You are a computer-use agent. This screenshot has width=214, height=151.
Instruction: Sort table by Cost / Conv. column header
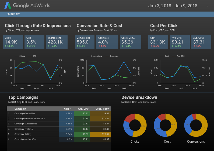(102, 109)
